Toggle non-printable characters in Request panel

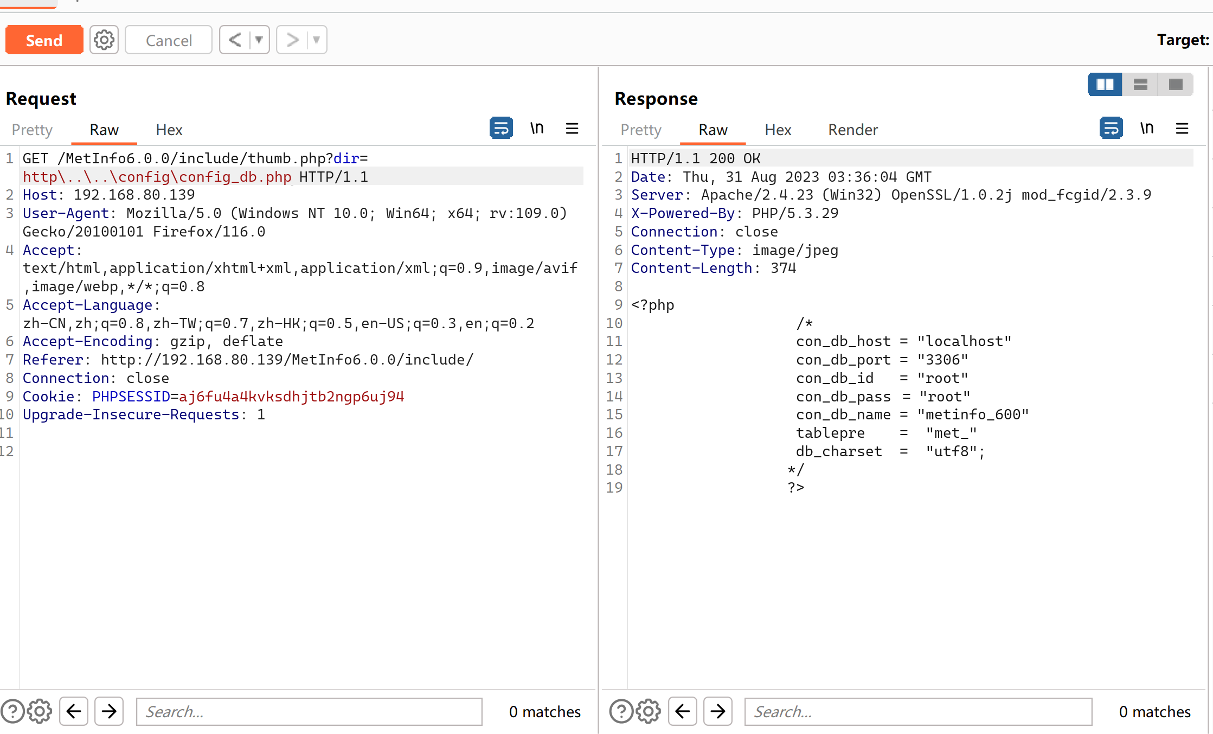pyautogui.click(x=536, y=129)
